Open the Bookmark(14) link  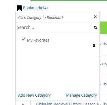pyautogui.click(x=35, y=8)
